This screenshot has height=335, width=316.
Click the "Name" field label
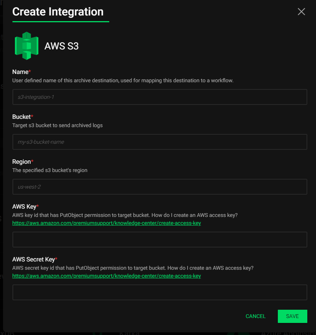pyautogui.click(x=20, y=72)
